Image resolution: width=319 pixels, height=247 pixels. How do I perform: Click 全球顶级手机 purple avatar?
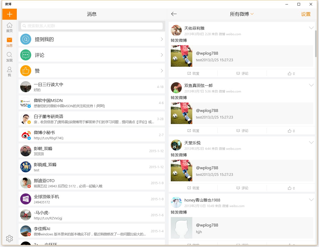[26, 199]
